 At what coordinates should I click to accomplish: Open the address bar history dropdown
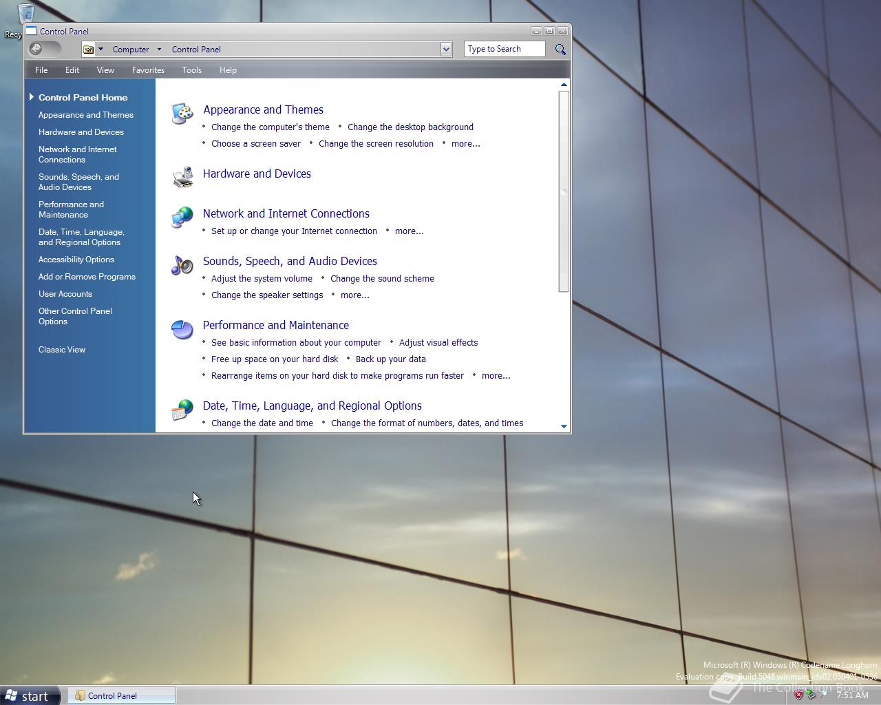point(446,49)
